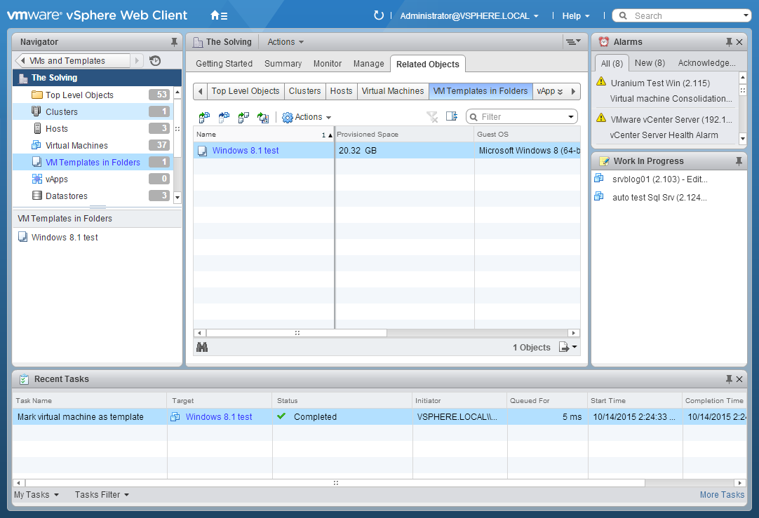759x518 pixels.
Task: Select the Top Level Objects sub-tab
Action: pyautogui.click(x=246, y=91)
